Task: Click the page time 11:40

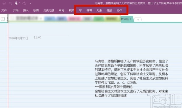Action: [x=37, y=37]
